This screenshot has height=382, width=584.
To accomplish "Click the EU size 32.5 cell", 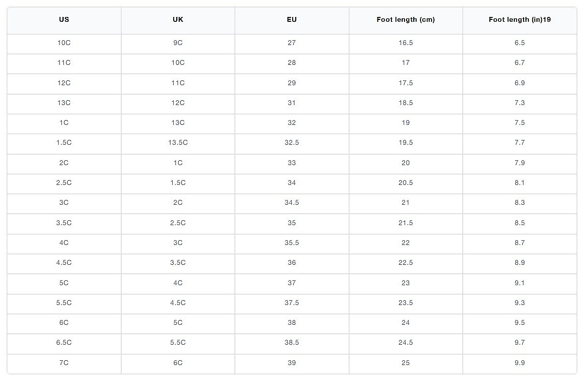I will (291, 143).
